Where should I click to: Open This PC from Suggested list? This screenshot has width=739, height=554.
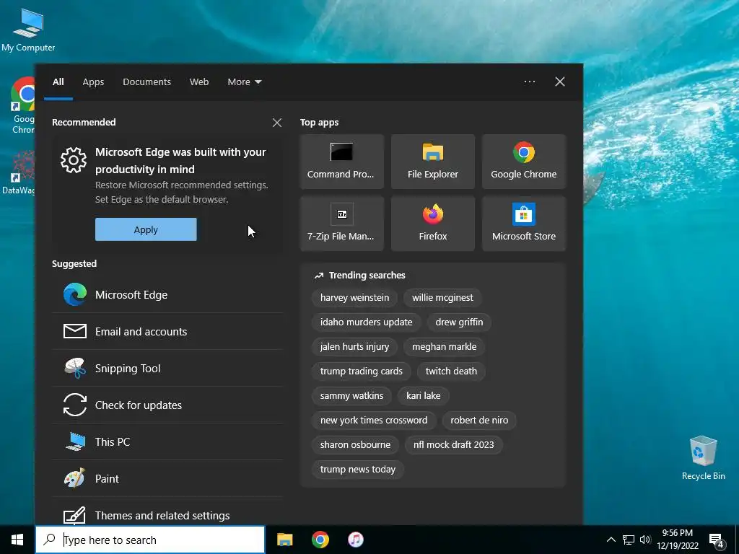click(167, 442)
